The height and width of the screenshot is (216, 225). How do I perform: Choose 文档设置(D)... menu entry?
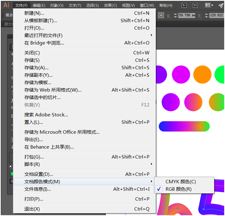coord(85,174)
